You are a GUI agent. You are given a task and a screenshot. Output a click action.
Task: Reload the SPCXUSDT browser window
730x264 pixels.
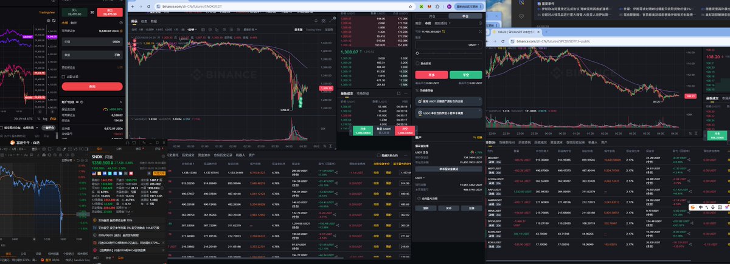tap(503, 41)
